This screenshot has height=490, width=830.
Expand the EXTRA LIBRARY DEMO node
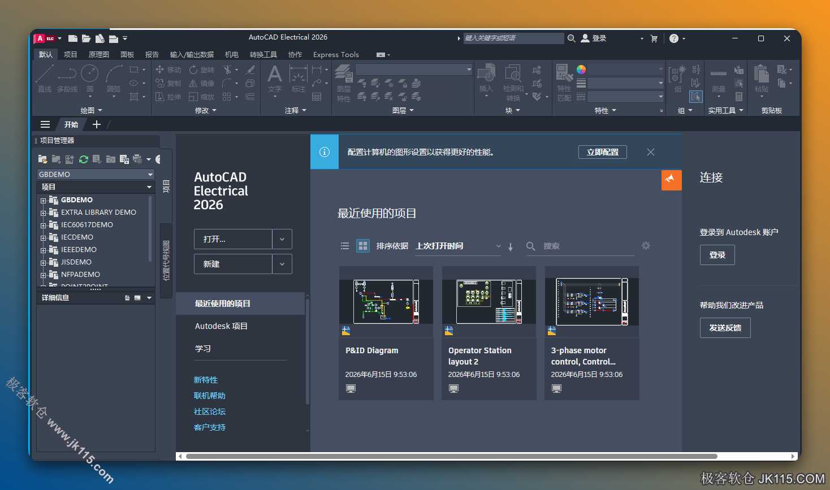click(43, 213)
